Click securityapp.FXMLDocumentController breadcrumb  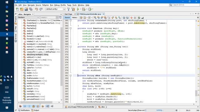click(81, 107)
